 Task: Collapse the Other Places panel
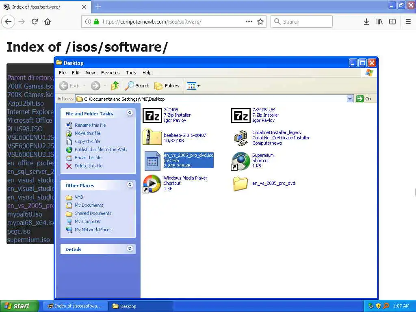(x=130, y=185)
